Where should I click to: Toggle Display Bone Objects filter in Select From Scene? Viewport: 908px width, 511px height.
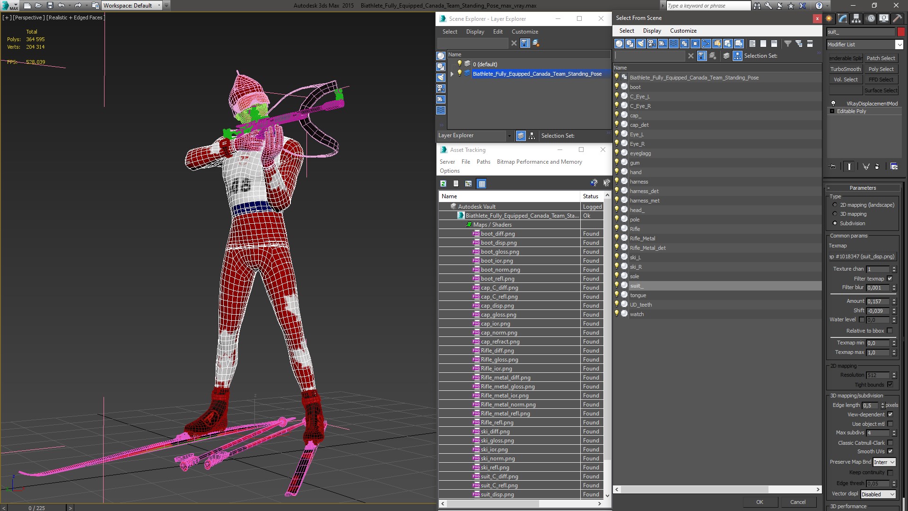pos(706,44)
